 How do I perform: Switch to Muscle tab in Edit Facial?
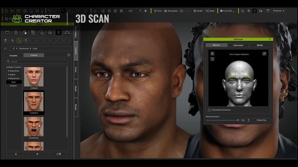216,45
